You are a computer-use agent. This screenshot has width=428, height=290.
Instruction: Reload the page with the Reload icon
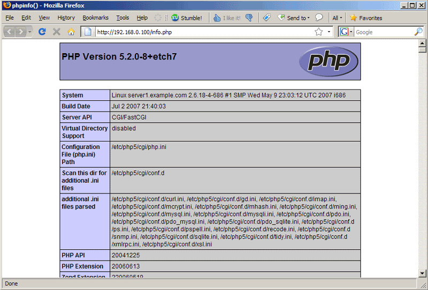pos(42,32)
